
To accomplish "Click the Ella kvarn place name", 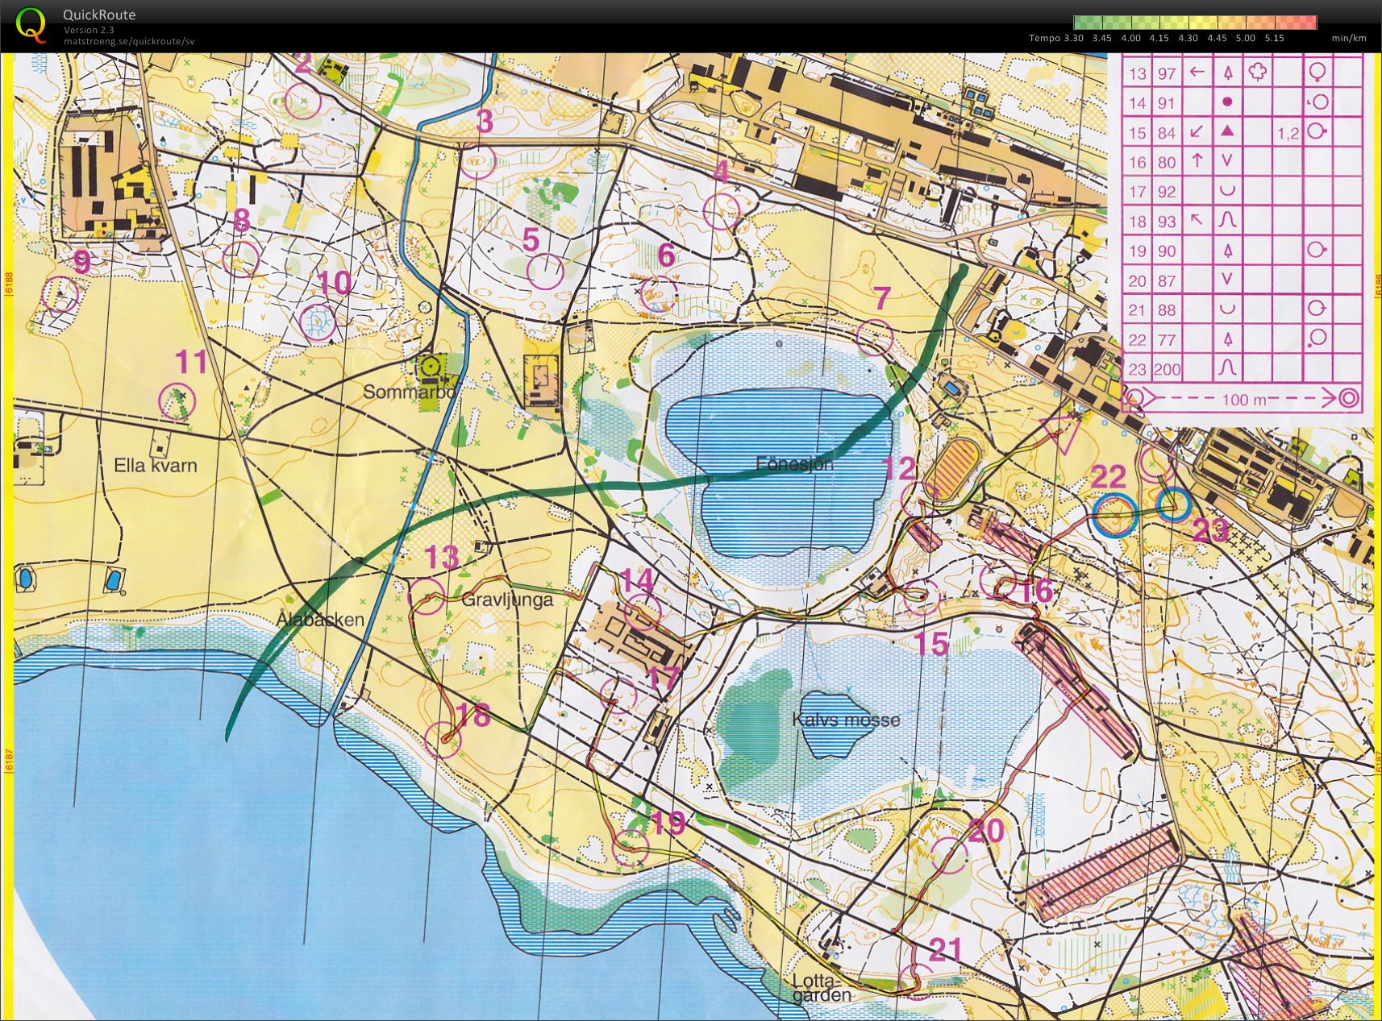I will pos(156,465).
